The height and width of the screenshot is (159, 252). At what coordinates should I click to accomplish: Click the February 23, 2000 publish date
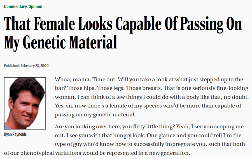(35, 66)
